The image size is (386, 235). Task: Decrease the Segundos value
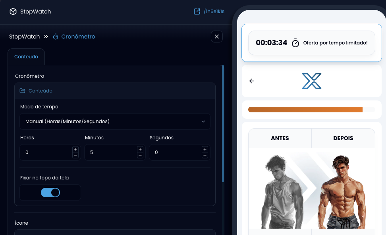[205, 155]
